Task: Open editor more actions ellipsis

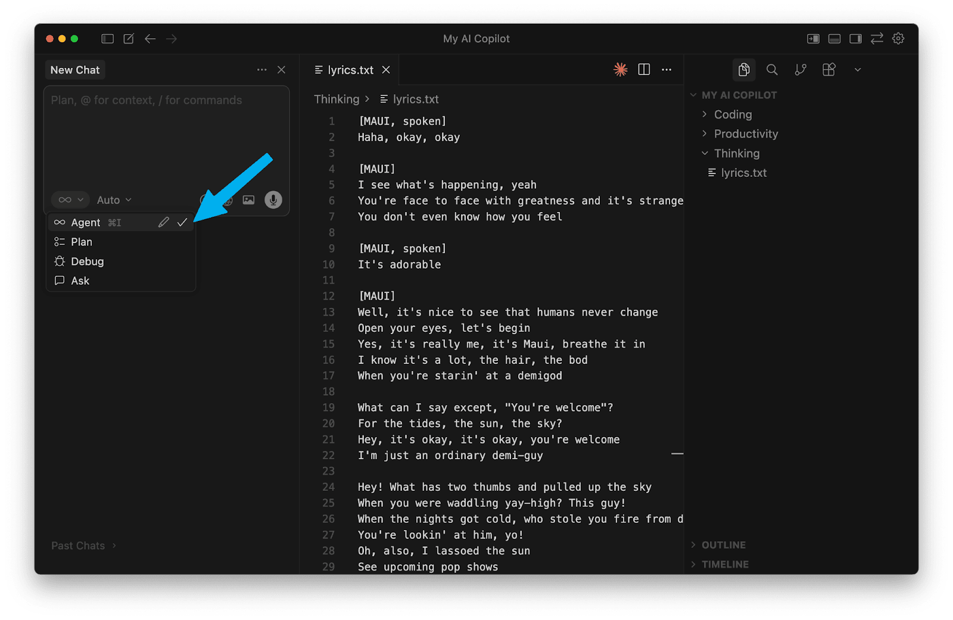Action: [x=667, y=70]
